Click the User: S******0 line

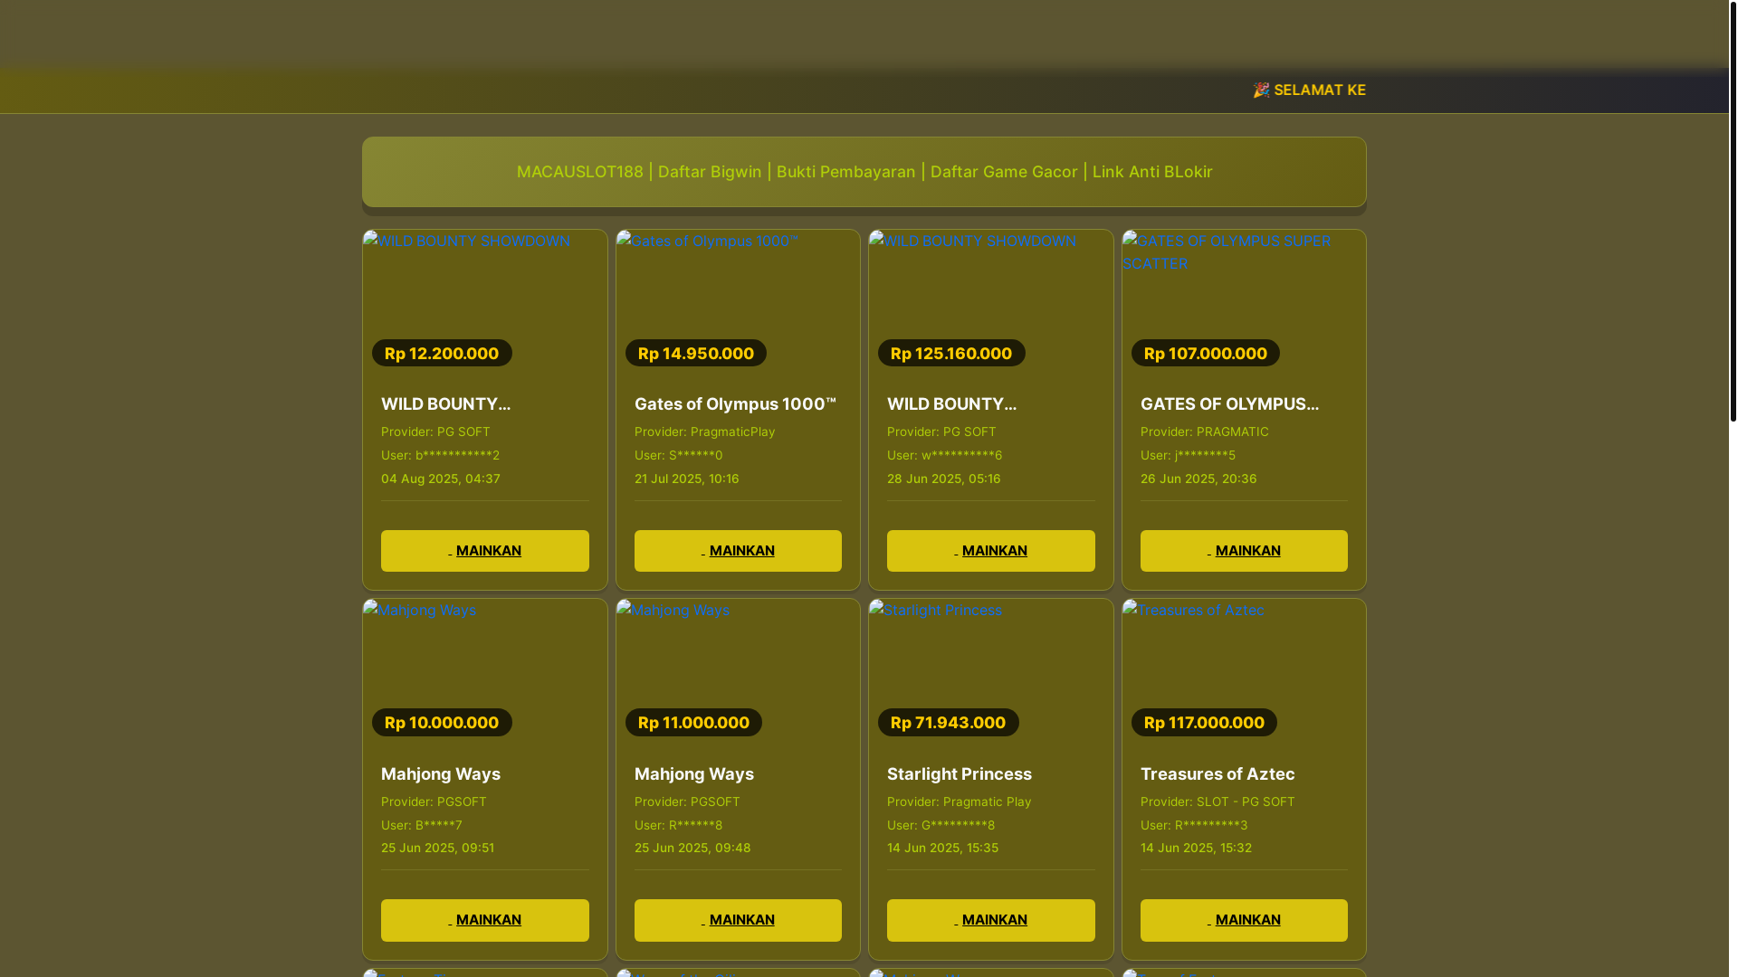coord(679,456)
